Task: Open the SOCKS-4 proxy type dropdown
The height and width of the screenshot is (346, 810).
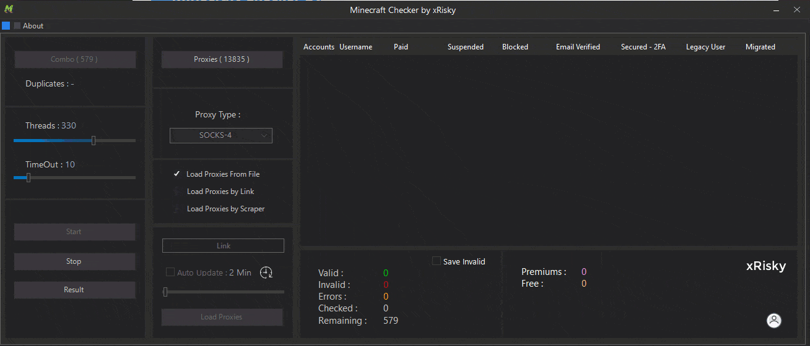Action: 221,135
